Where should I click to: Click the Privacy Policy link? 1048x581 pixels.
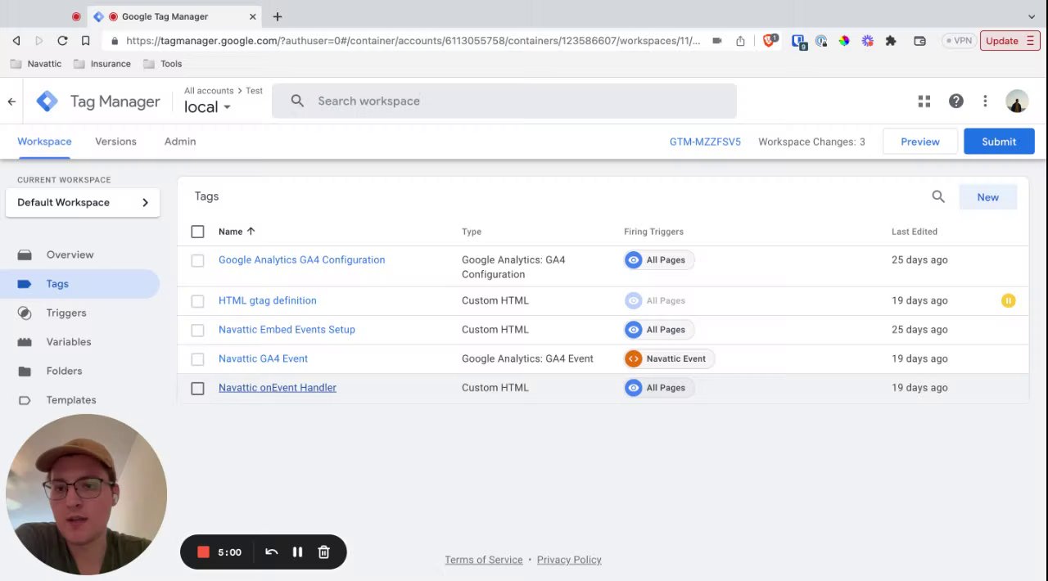[569, 560]
